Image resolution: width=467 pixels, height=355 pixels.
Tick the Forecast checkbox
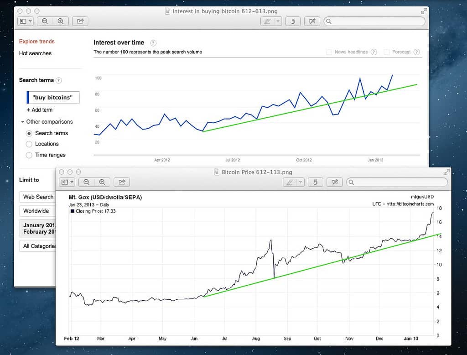pos(387,52)
